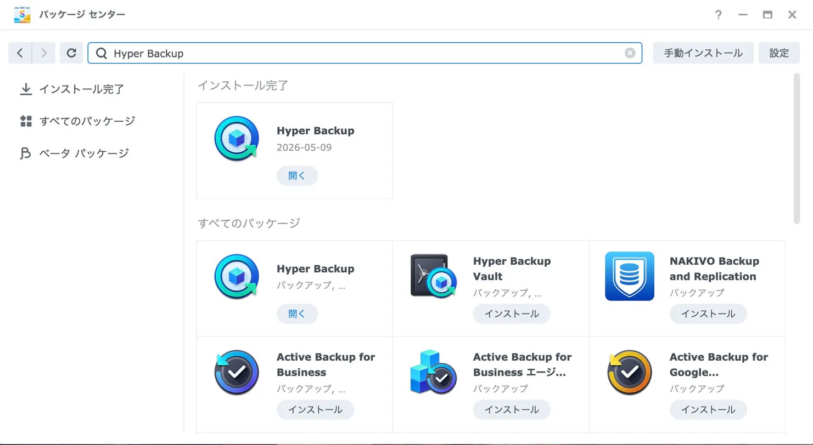
Task: Click the Active Backup for Google… title
Action: [x=719, y=364]
